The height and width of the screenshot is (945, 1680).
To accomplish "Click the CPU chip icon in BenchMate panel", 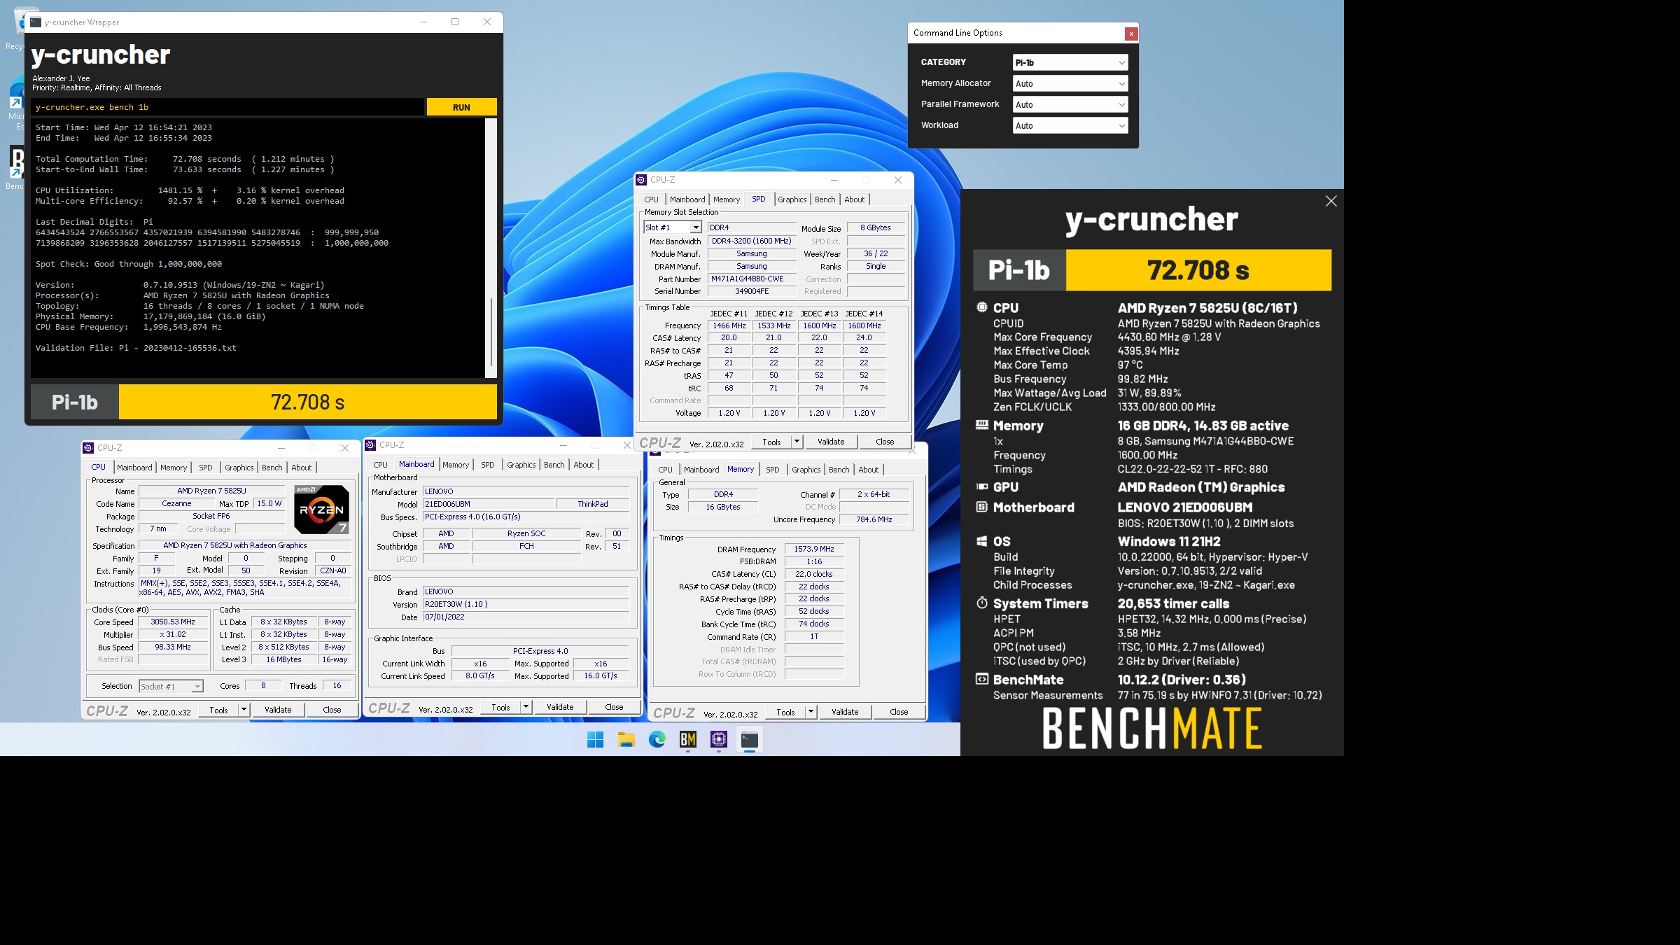I will coord(981,307).
